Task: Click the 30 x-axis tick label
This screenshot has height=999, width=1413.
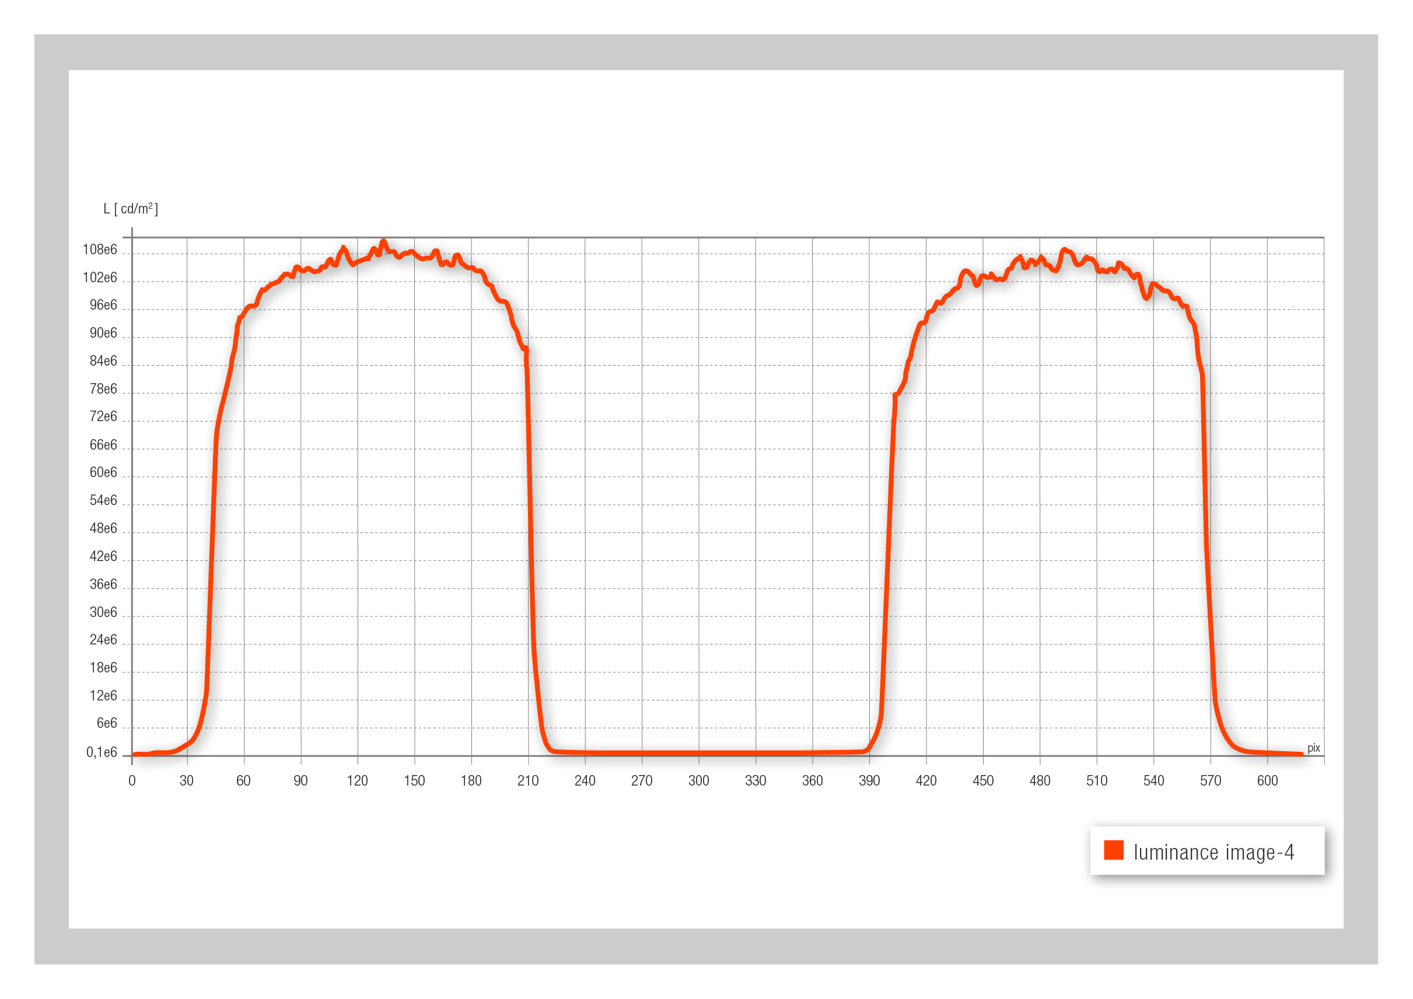Action: point(187,781)
